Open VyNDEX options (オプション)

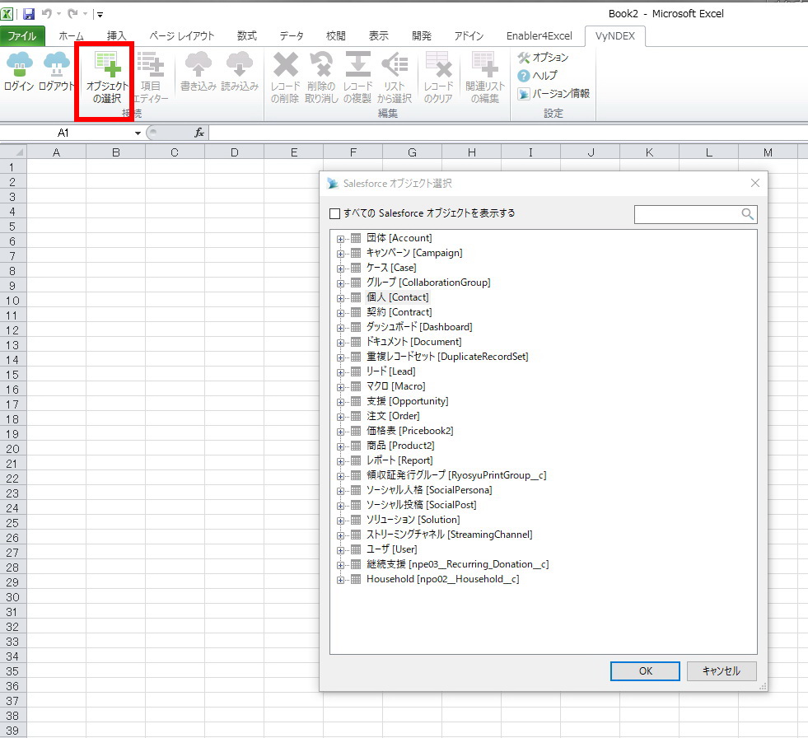point(543,57)
